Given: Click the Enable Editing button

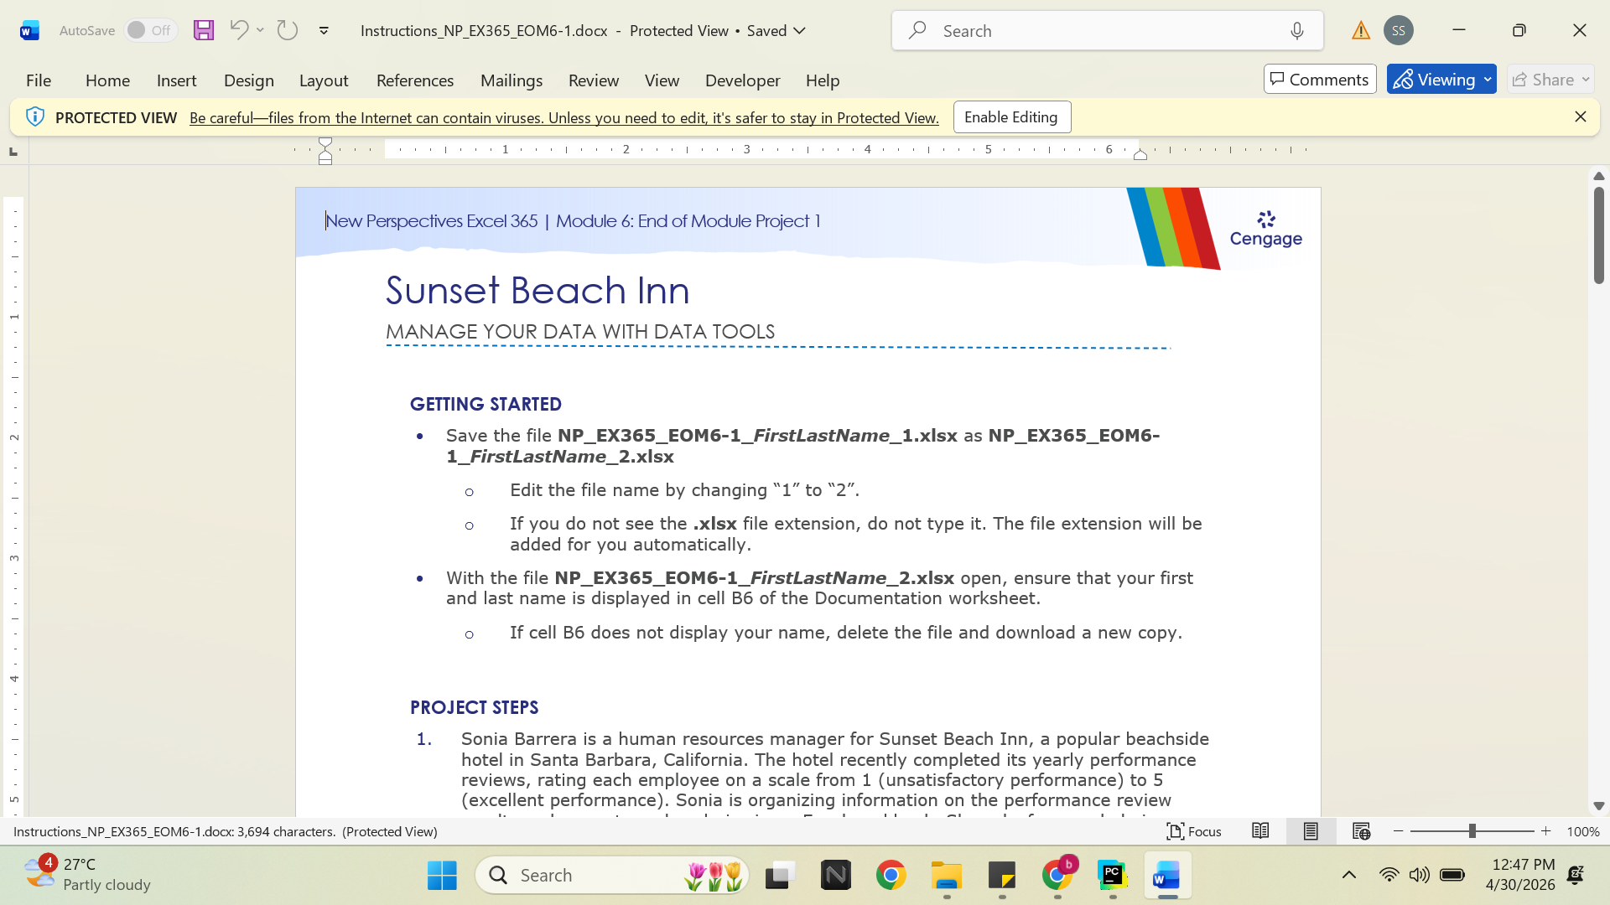Looking at the screenshot, I should [1012, 117].
